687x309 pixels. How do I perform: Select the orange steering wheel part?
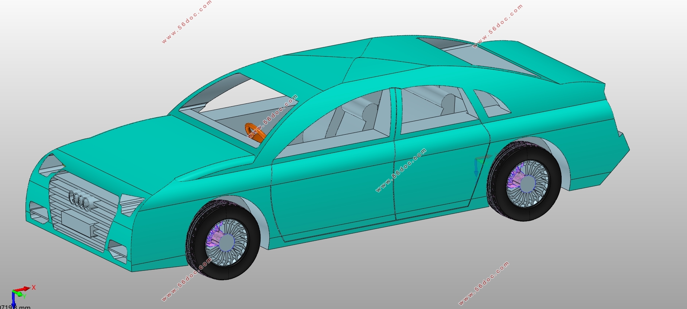click(255, 132)
